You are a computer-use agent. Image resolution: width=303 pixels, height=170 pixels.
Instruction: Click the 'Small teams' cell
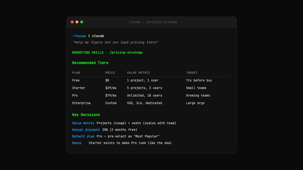pyautogui.click(x=196, y=88)
